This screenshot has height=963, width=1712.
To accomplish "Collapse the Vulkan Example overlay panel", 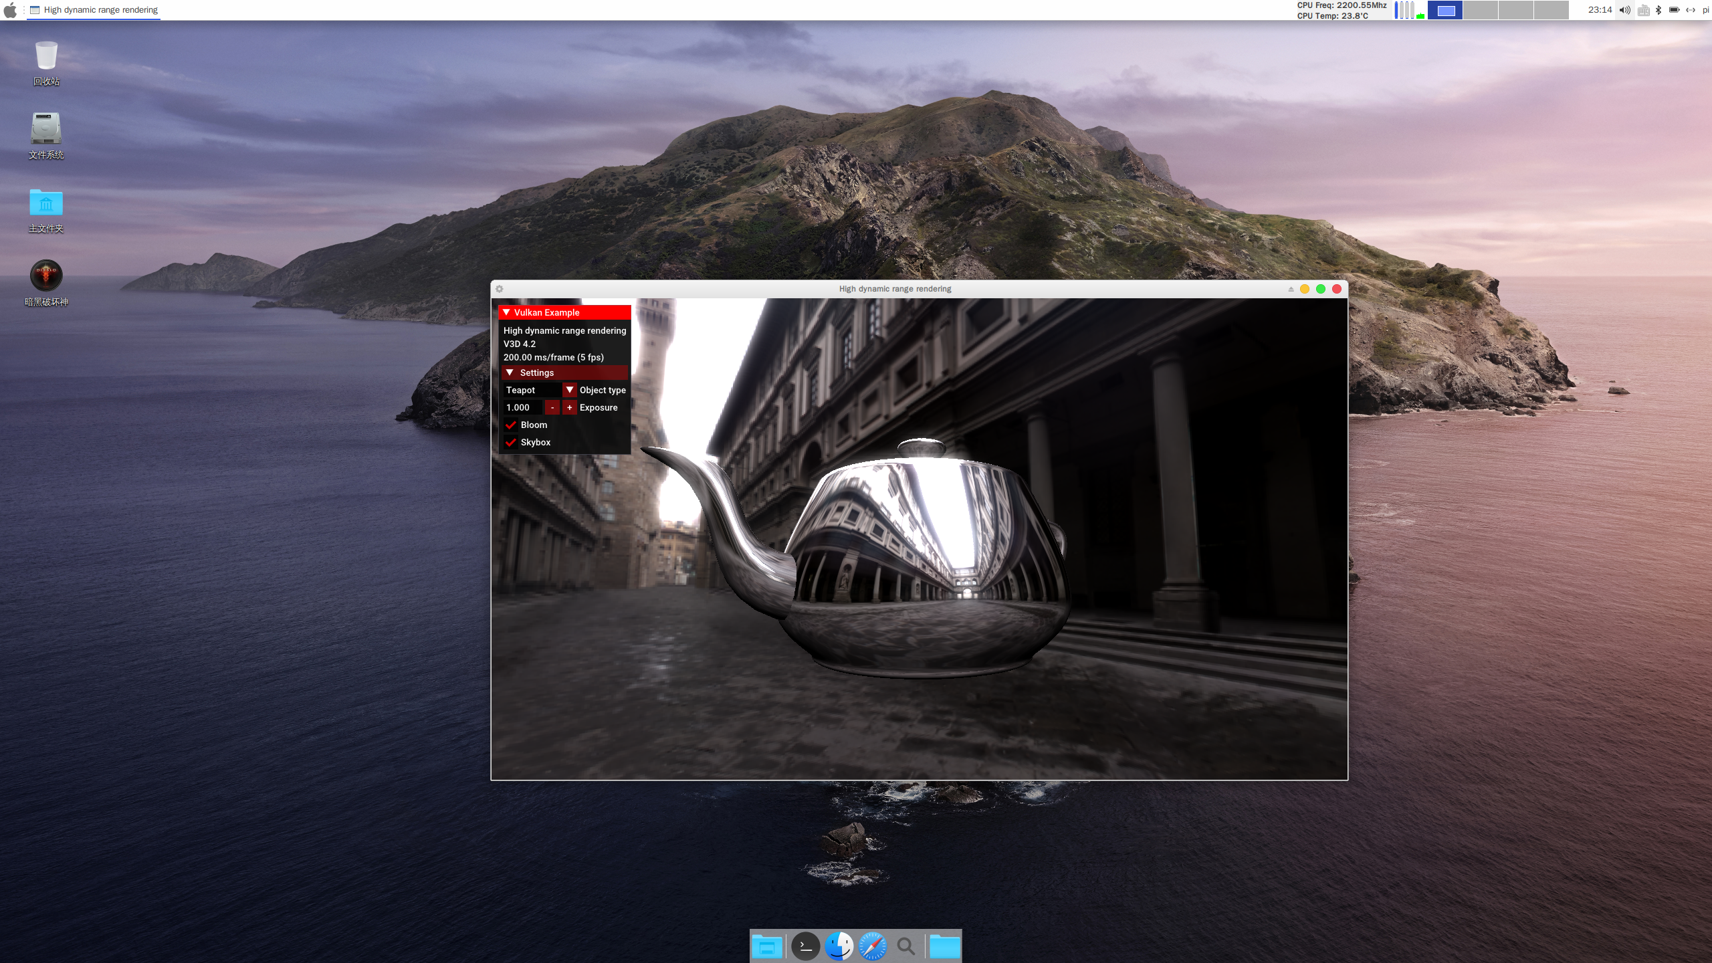I will coord(507,312).
